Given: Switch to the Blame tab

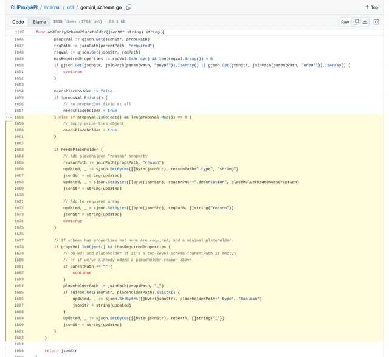Looking at the screenshot, I should click(x=39, y=22).
